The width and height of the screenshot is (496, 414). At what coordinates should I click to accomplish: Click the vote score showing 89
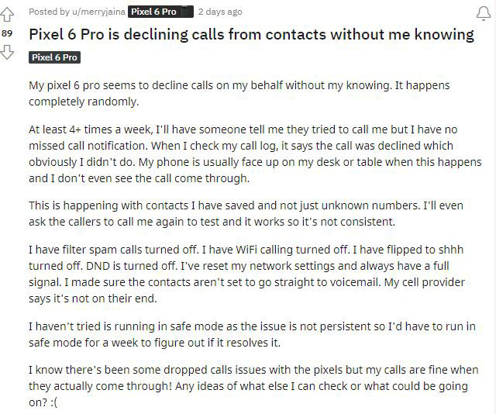tap(7, 33)
